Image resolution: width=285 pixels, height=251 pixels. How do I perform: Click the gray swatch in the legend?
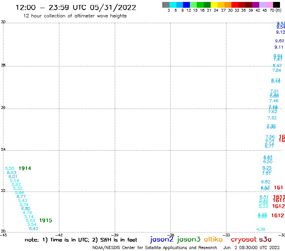166,5
